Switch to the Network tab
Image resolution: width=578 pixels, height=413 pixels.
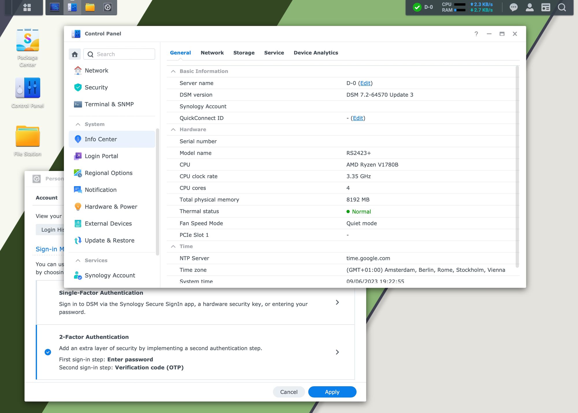pos(212,53)
